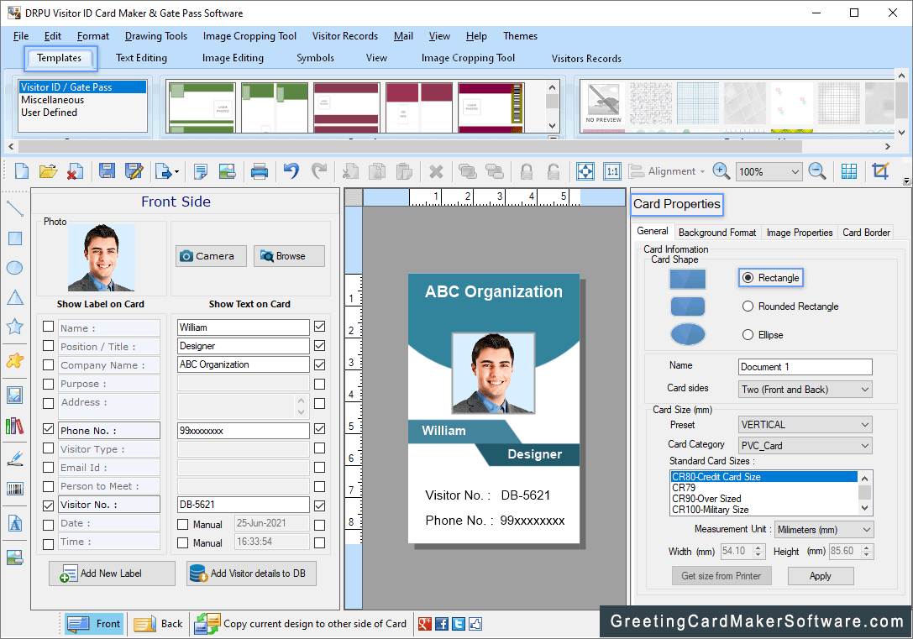Open the Preset VERTICAL dropdown
The width and height of the screenshot is (913, 639).
click(805, 425)
